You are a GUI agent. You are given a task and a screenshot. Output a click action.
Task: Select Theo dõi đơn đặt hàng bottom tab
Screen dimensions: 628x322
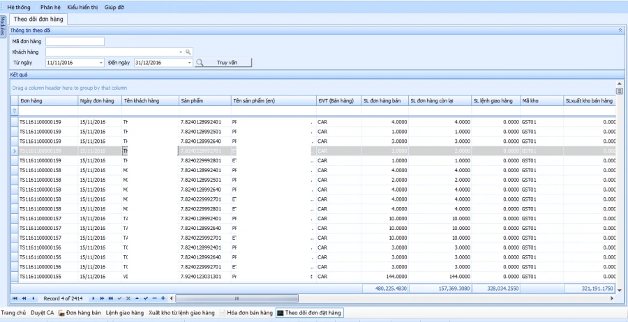(x=309, y=313)
